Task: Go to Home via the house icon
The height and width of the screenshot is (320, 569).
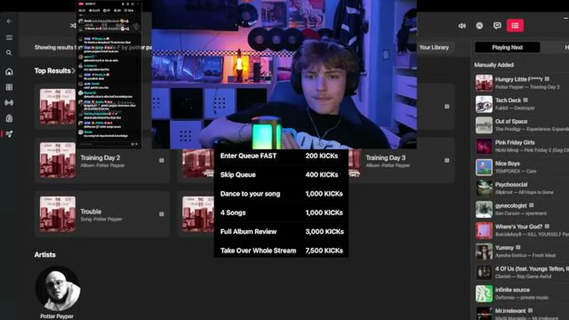Action: [9, 72]
